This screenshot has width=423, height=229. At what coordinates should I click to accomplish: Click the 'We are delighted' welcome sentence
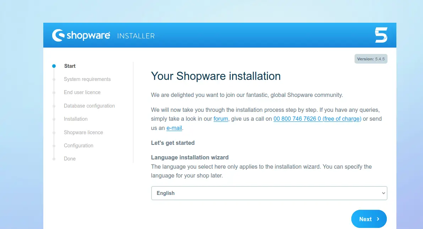pyautogui.click(x=247, y=95)
